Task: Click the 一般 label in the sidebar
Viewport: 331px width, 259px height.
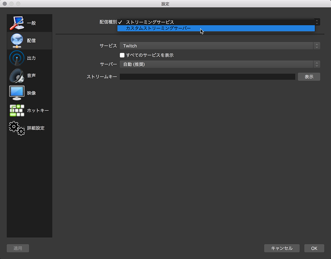Action: (x=31, y=23)
